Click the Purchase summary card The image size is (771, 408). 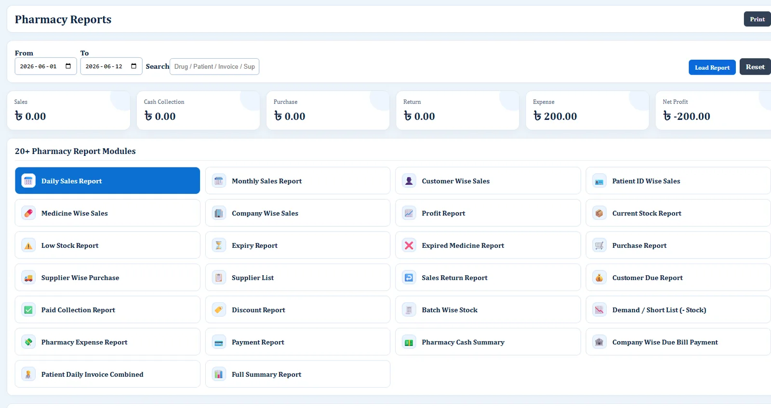[328, 110]
